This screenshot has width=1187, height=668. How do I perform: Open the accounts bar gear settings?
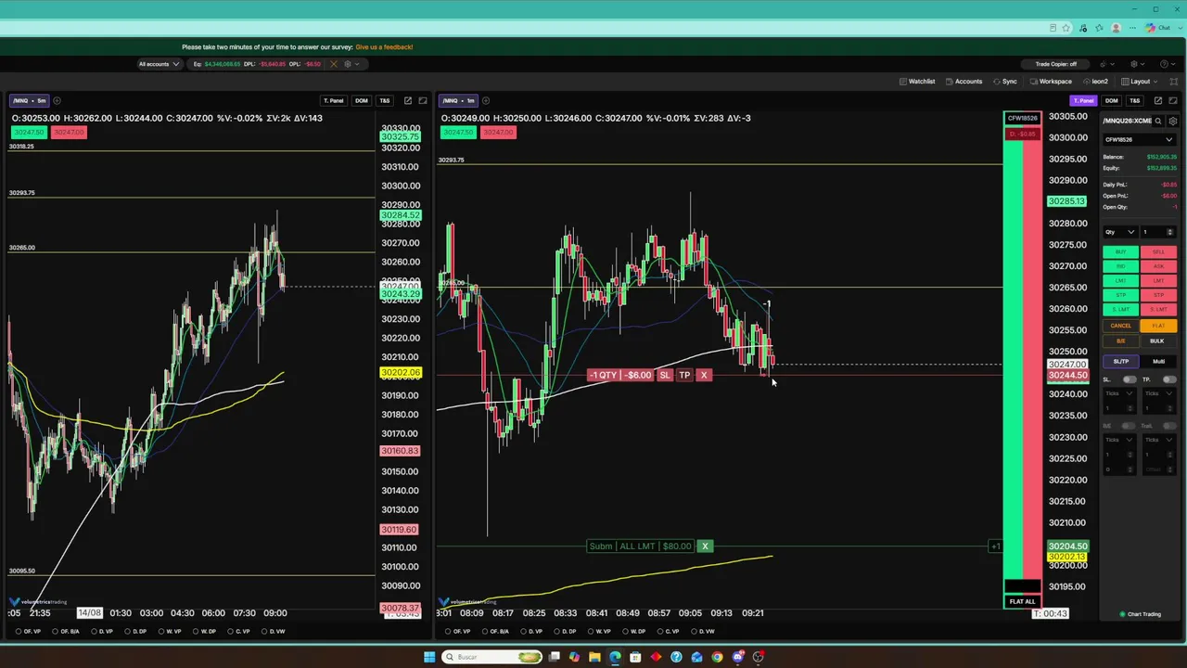tap(348, 64)
